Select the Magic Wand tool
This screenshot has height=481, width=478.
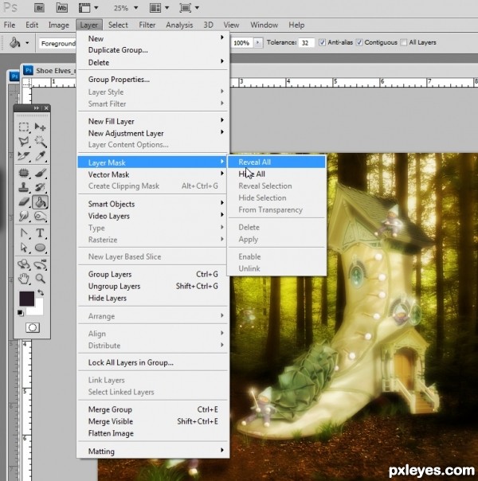pyautogui.click(x=40, y=142)
